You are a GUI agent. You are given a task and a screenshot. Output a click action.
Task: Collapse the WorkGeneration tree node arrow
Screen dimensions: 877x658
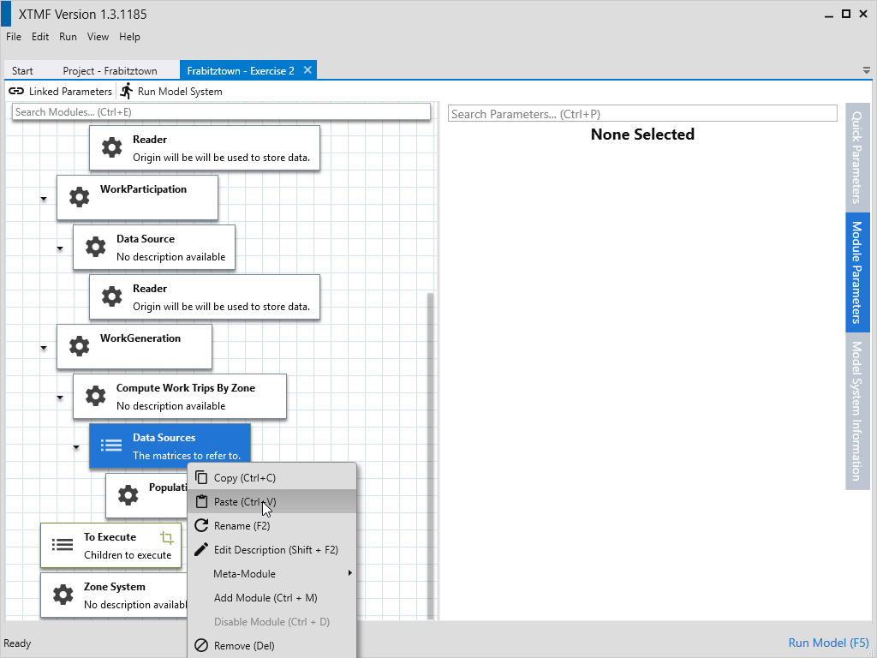43,348
